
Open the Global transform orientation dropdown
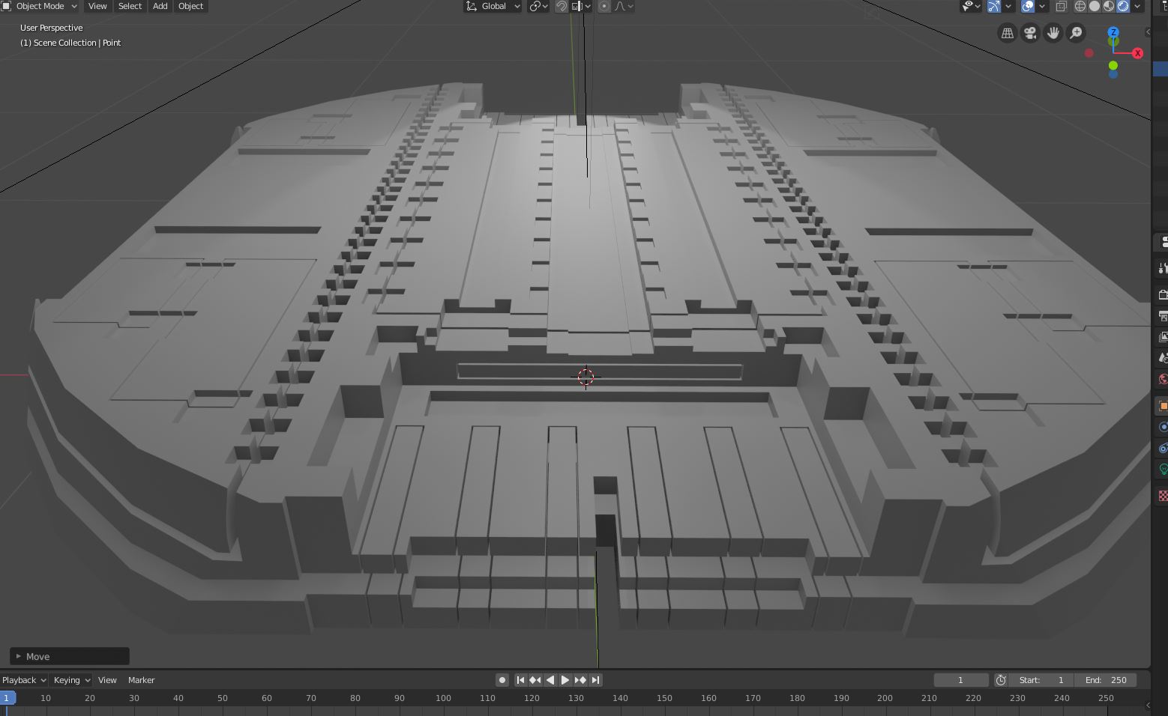click(493, 6)
